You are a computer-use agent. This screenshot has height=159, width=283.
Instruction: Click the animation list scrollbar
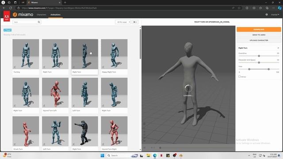coord(140,44)
